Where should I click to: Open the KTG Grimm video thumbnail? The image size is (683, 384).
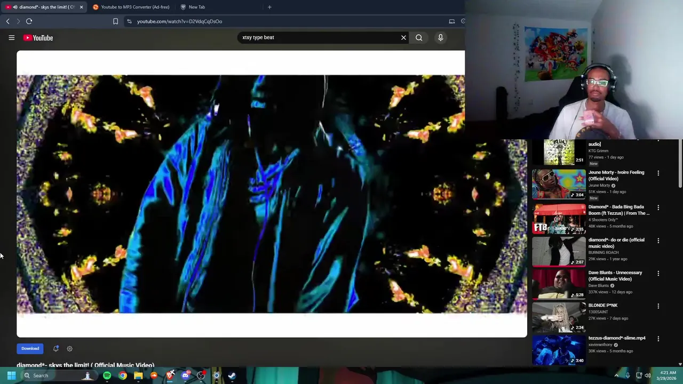click(x=559, y=152)
